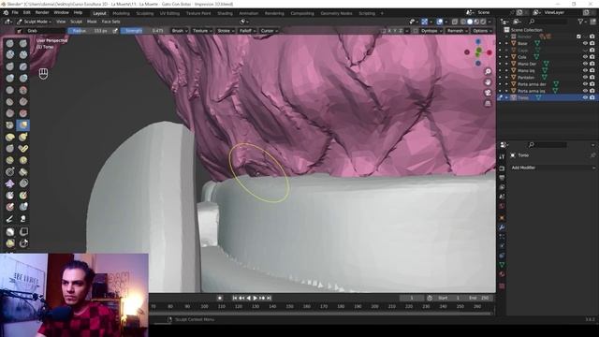Viewport: 599px width, 337px height.
Task: Open the Brush settings dropdown
Action: click(179, 31)
